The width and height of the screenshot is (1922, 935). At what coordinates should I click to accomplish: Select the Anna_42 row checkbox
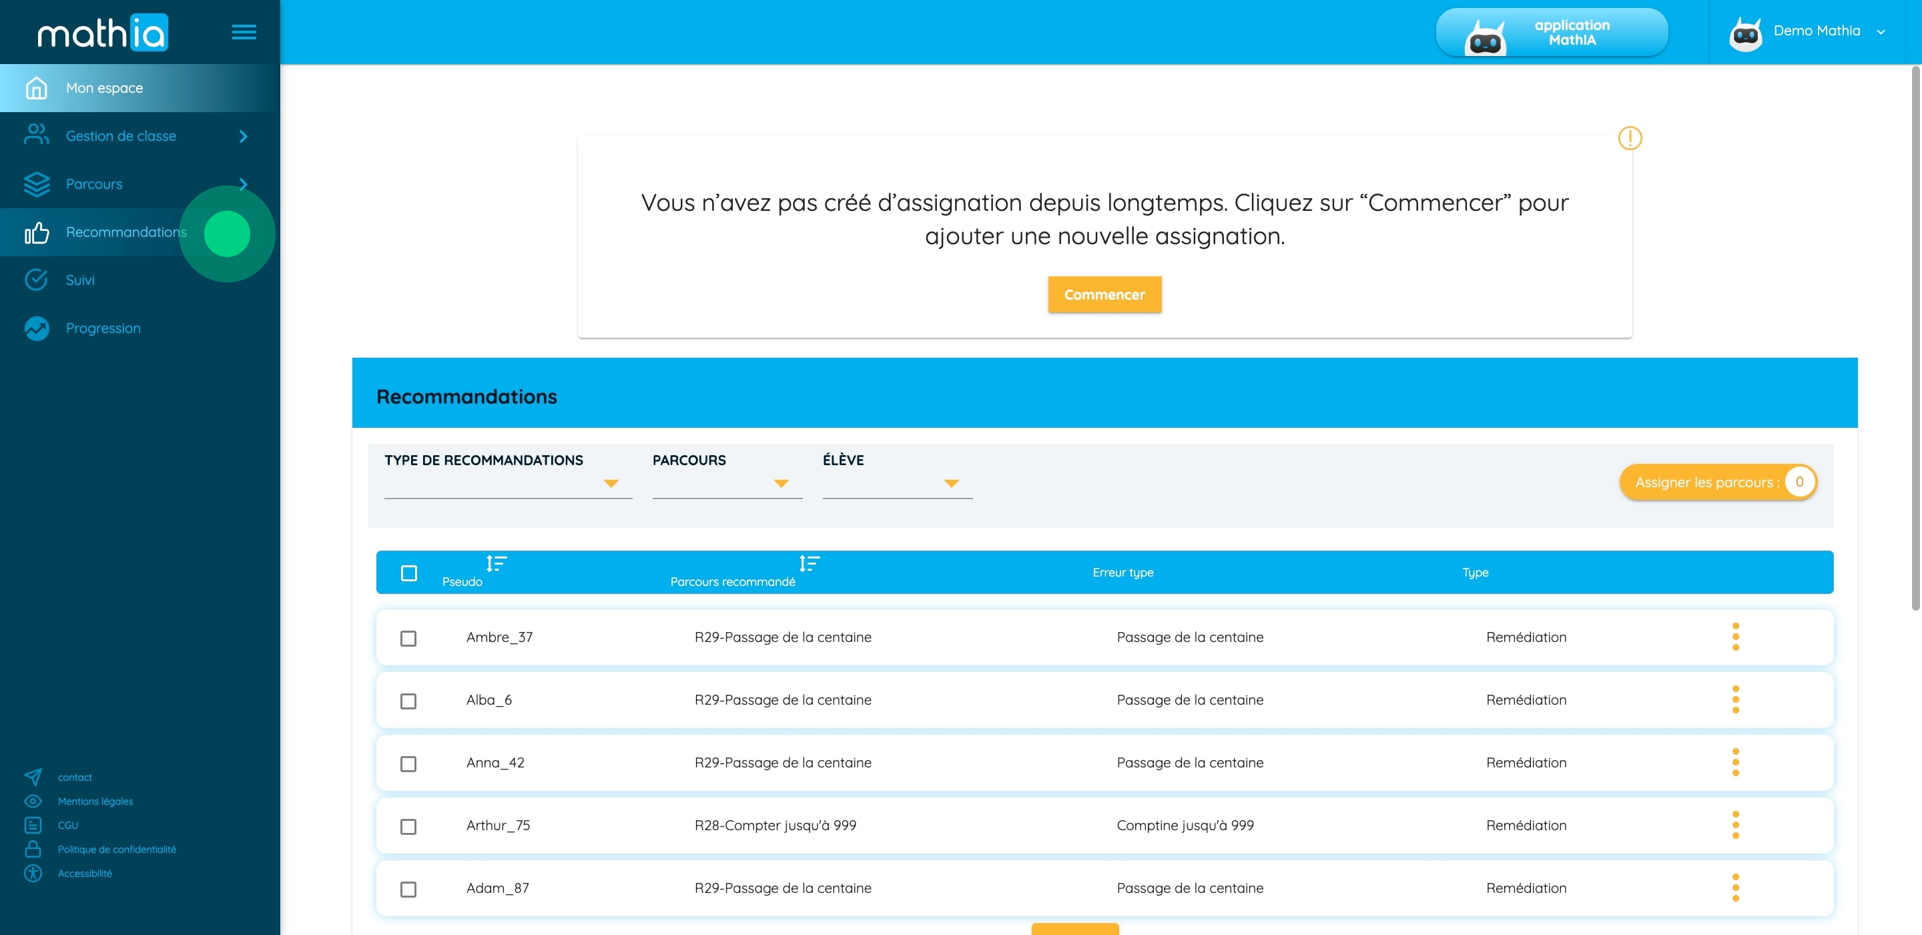pos(408,763)
